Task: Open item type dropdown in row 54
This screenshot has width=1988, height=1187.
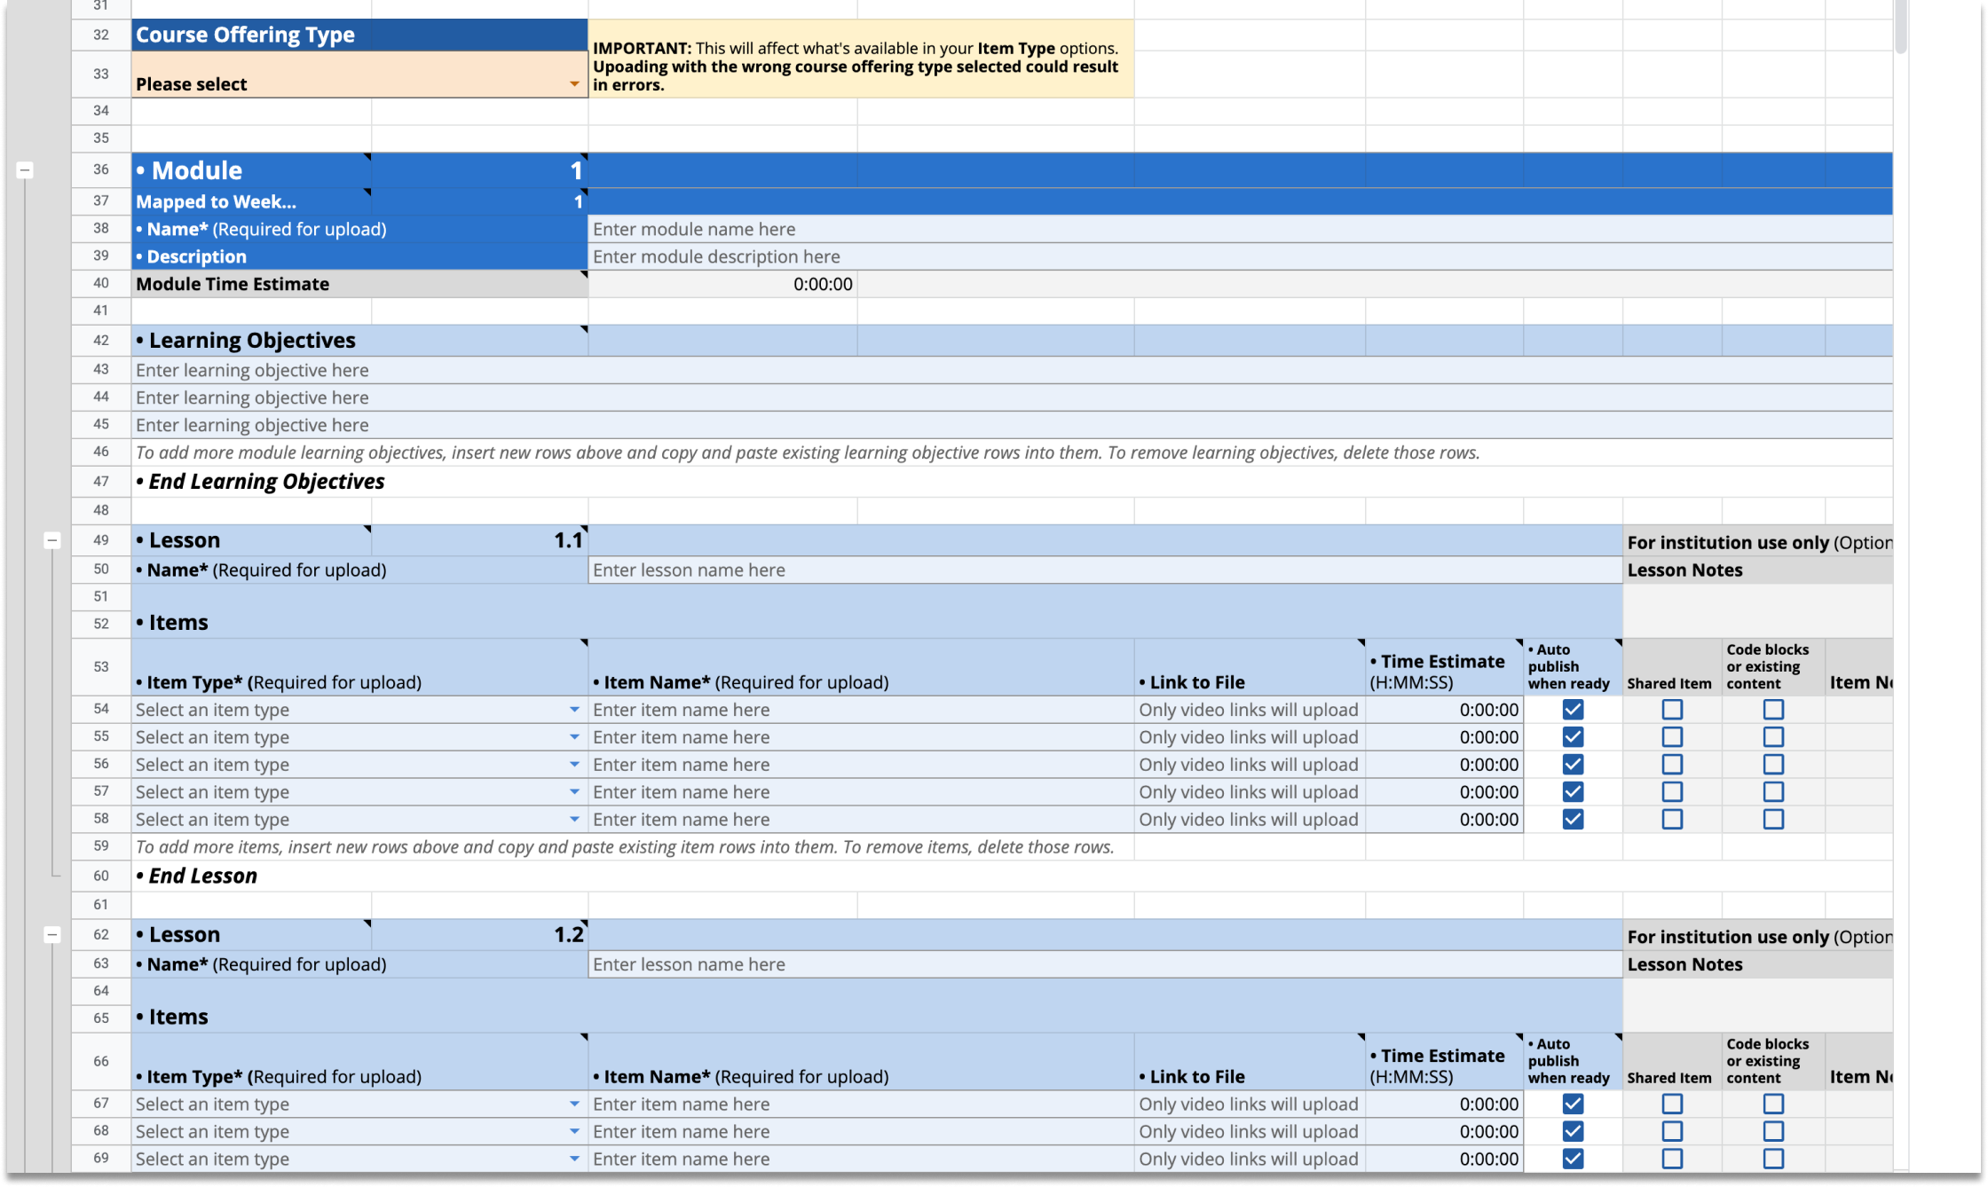Action: (574, 710)
